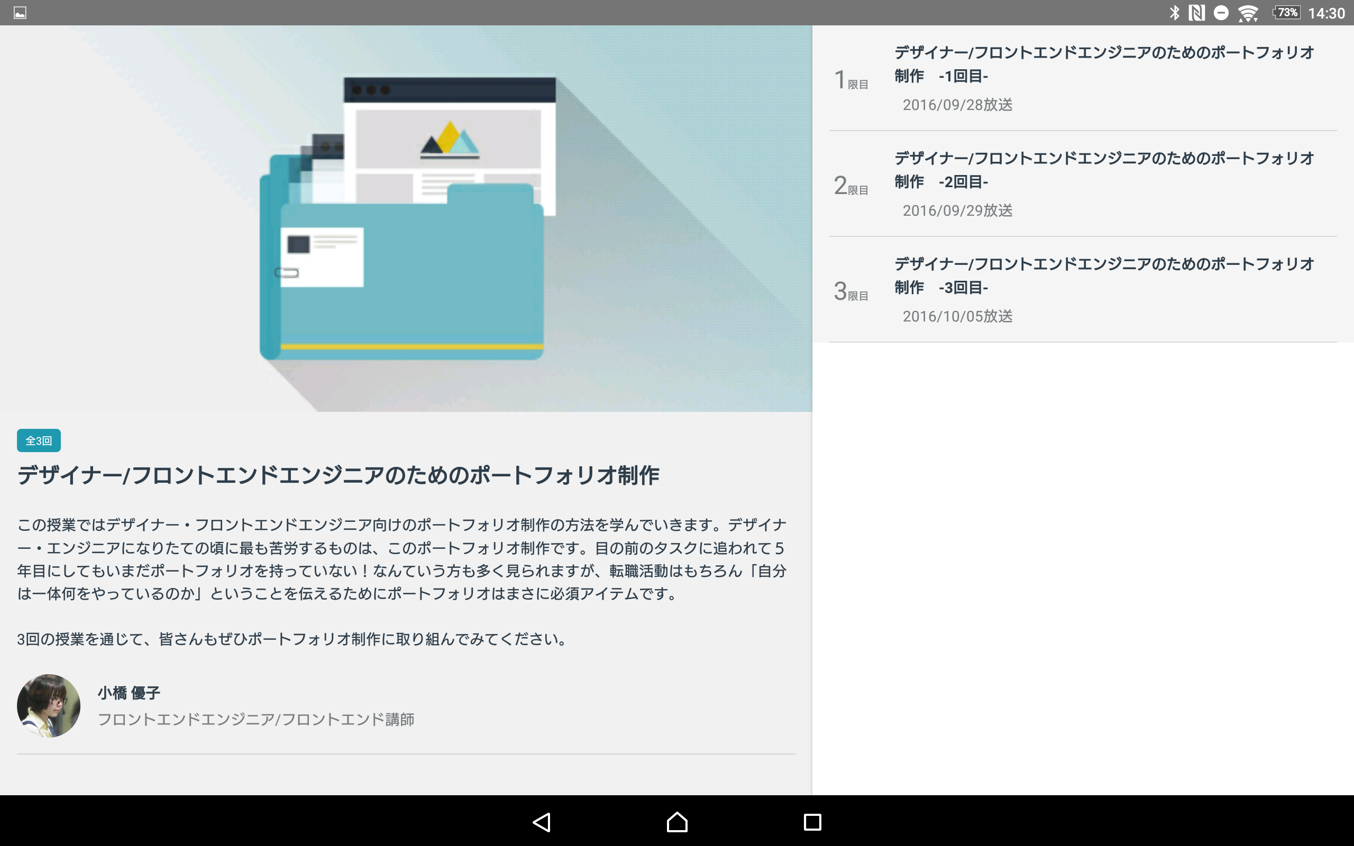Tap the 14:30 clock in status bar

tap(1326, 13)
